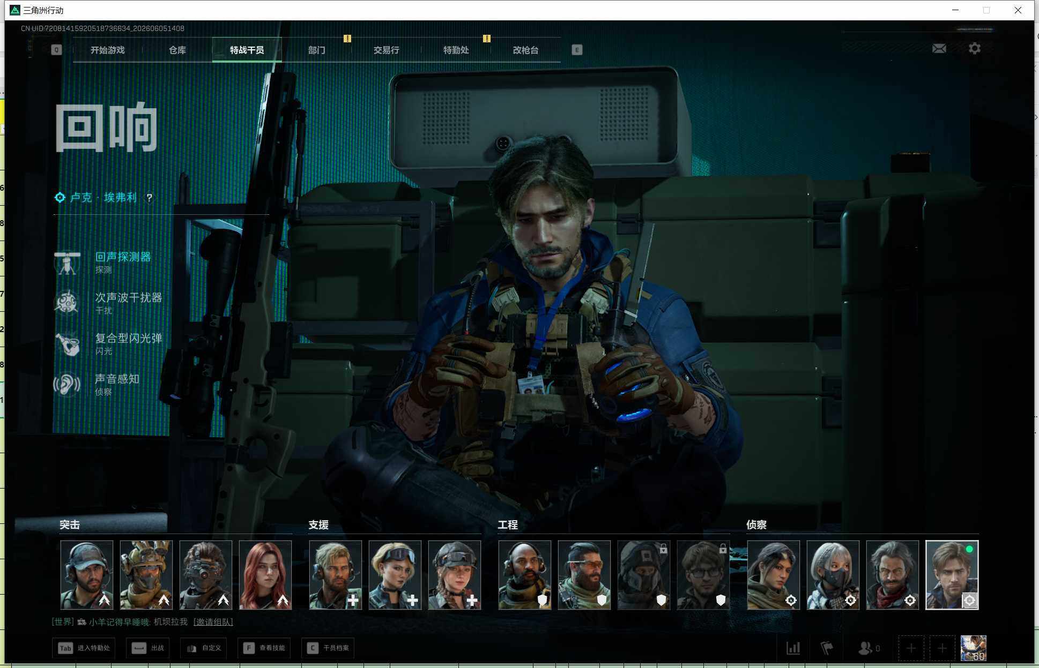
Task: Open the statistics bar chart icon
Action: click(x=793, y=648)
